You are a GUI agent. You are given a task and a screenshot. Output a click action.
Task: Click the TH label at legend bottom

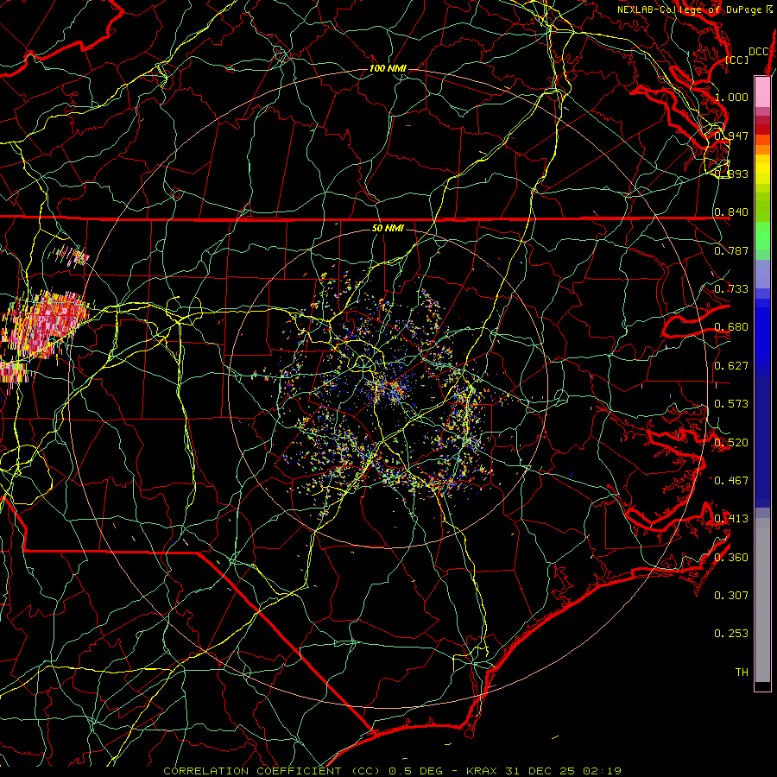coord(742,673)
